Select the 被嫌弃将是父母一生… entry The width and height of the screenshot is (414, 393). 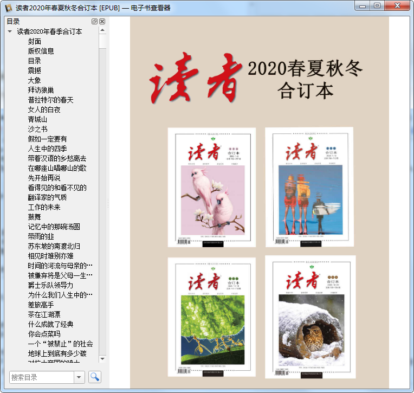click(x=60, y=275)
